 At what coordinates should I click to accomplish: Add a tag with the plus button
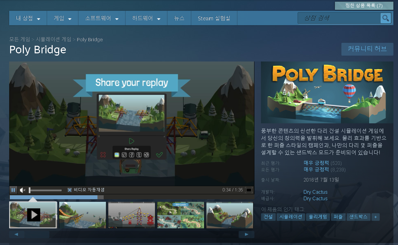tap(375, 217)
